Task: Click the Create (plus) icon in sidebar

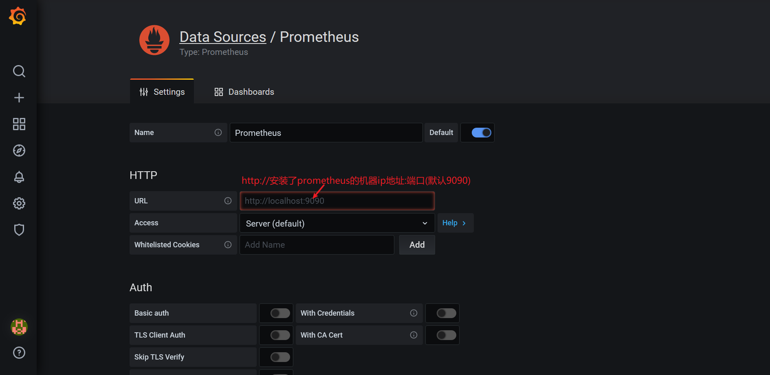Action: click(x=19, y=98)
